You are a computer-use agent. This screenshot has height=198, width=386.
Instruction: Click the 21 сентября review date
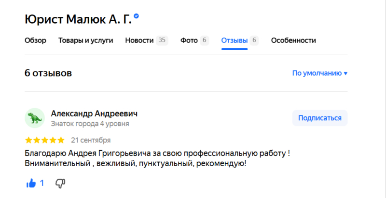pyautogui.click(x=91, y=141)
